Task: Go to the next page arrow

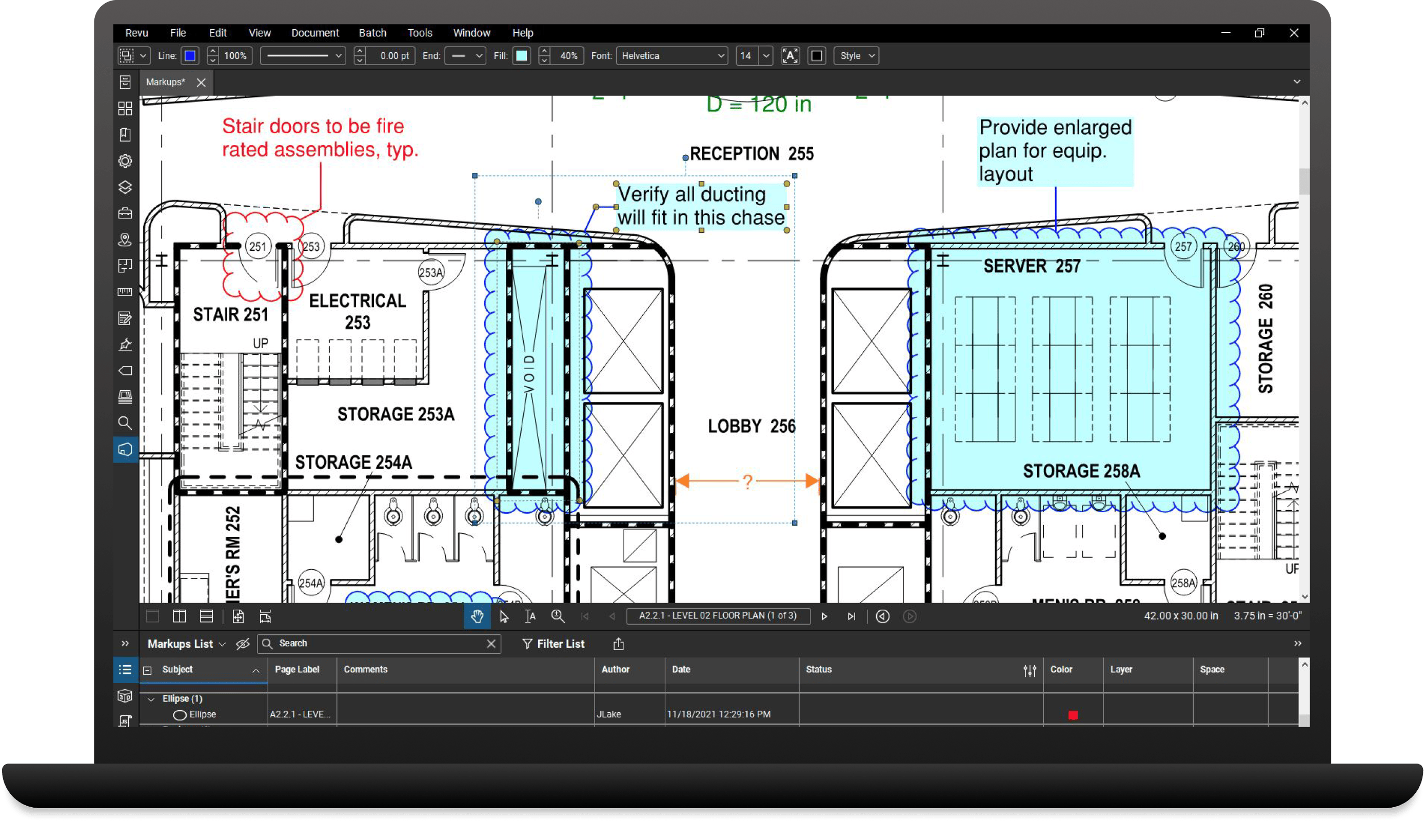Action: (824, 616)
